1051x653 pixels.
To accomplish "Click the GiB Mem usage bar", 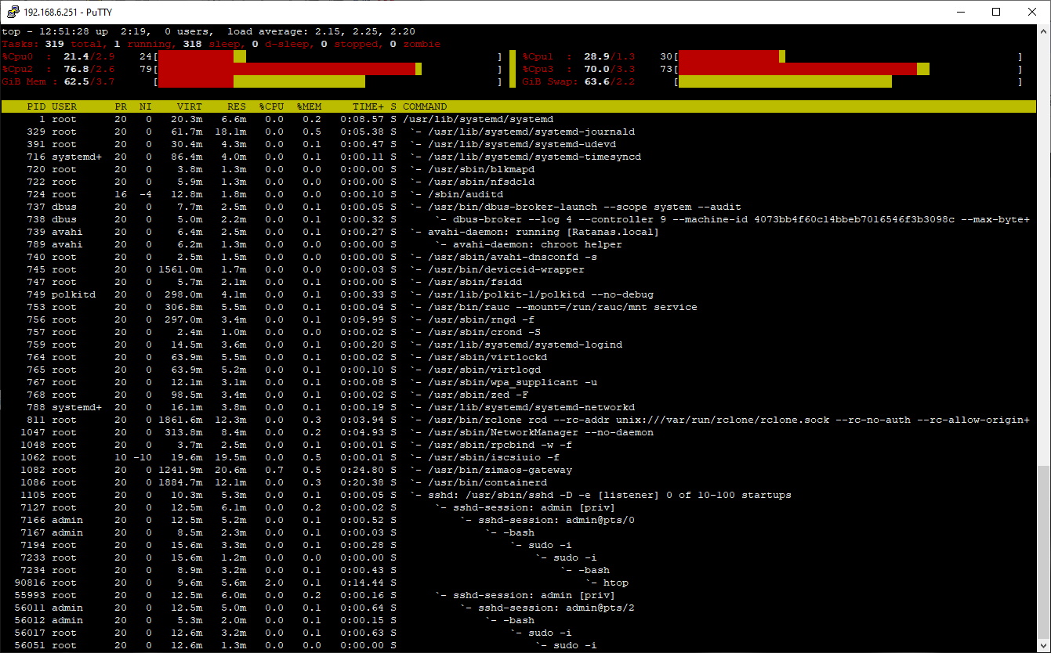I will (328, 81).
